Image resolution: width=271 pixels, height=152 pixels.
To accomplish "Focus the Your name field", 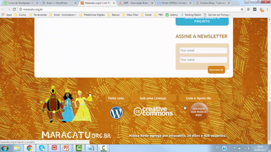I will (203, 60).
